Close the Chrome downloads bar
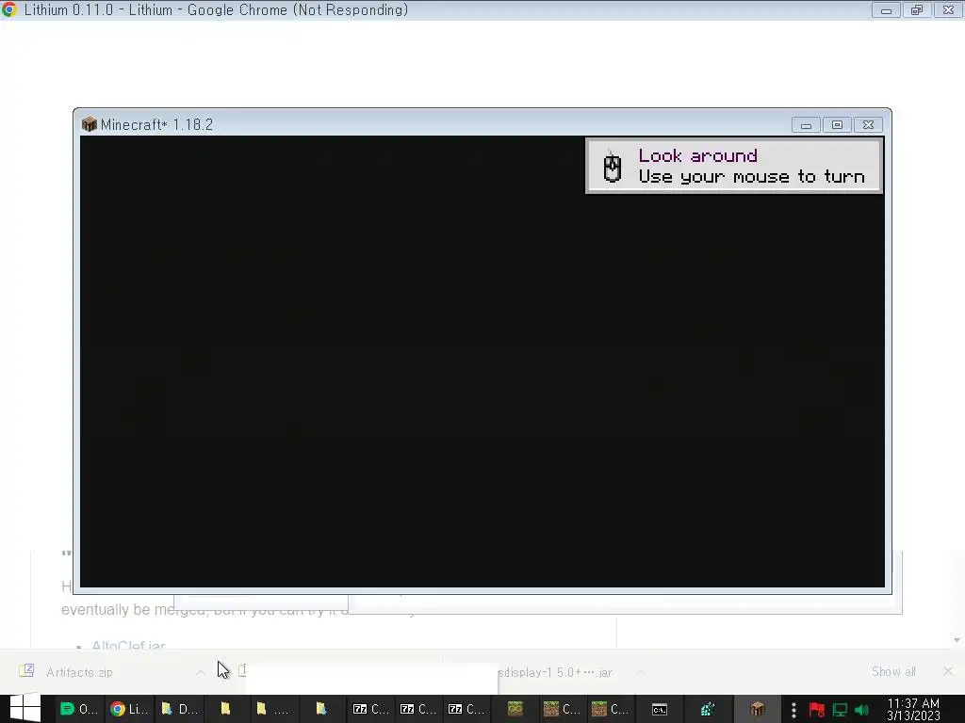 click(x=948, y=671)
